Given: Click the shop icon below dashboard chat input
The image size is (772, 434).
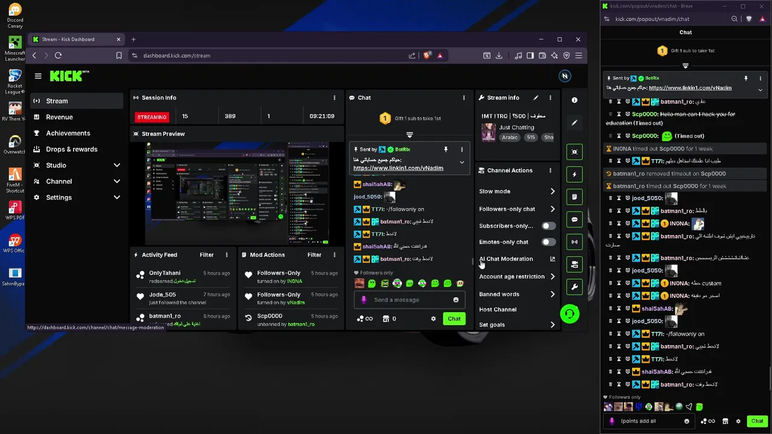Looking at the screenshot, I should click(386, 319).
